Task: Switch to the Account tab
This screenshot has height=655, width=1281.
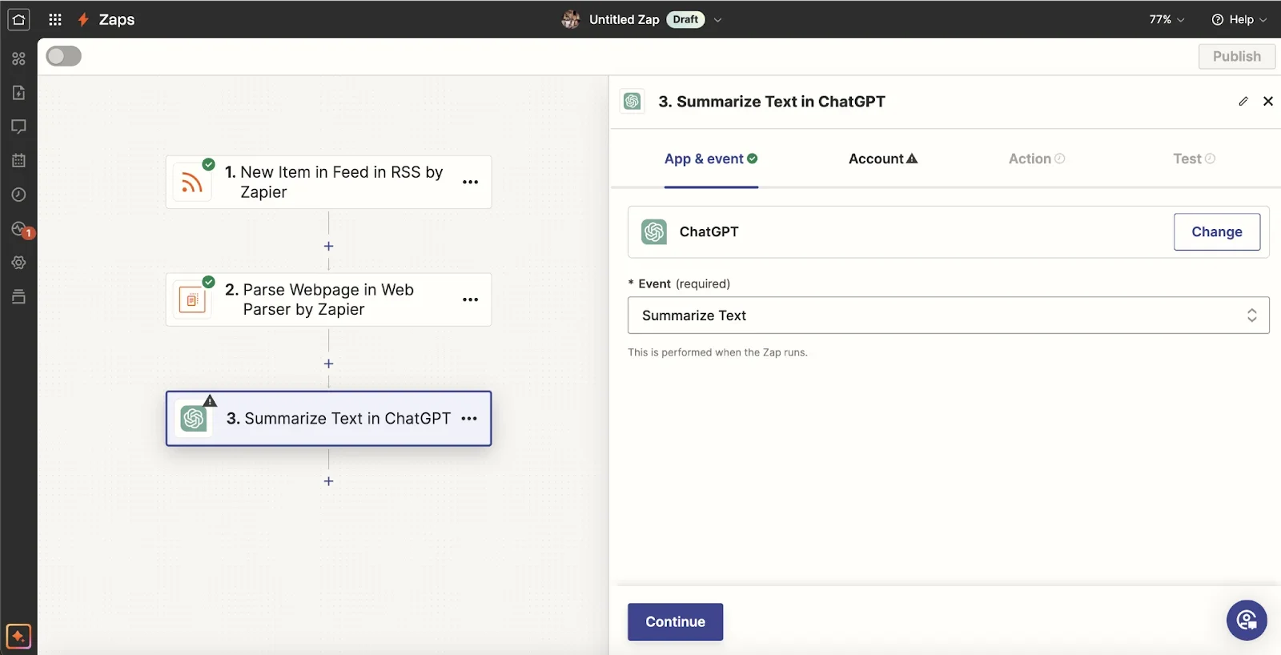Action: click(x=883, y=159)
